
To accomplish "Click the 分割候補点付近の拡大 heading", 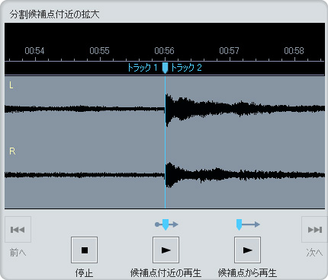I will [55, 14].
